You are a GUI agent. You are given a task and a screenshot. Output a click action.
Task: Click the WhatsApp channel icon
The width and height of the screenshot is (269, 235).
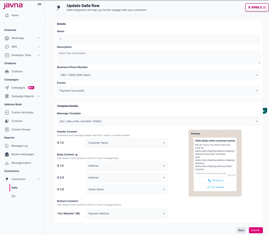coord(7,38)
